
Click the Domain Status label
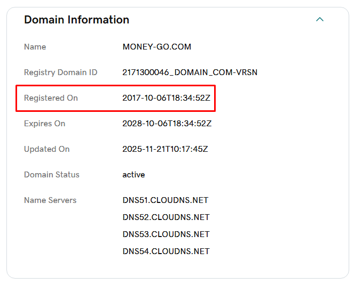coord(51,175)
